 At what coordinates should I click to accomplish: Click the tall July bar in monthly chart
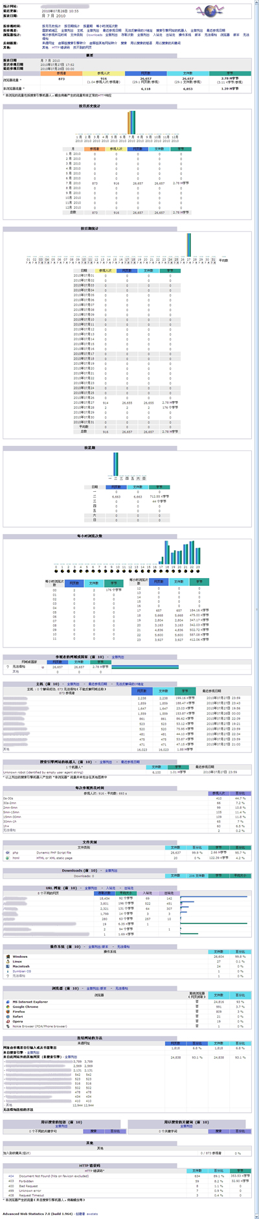[x=131, y=121]
